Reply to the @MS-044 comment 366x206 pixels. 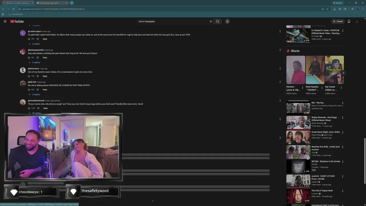45,90
